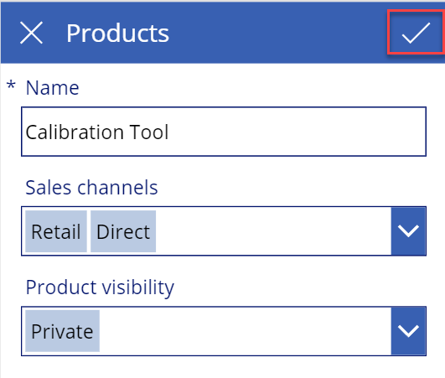
Task: Click empty area of Product visibility combo box
Action: [x=244, y=331]
